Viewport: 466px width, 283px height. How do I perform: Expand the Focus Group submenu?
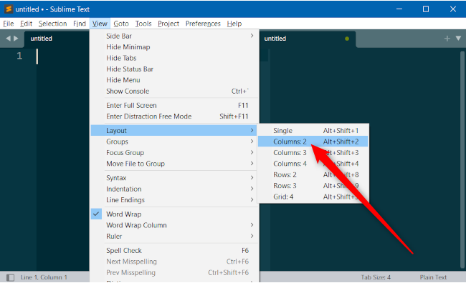174,153
